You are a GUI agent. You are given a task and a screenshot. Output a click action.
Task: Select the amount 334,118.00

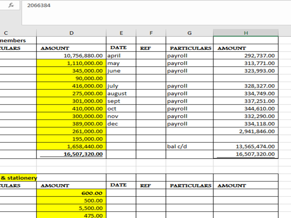coord(246,124)
